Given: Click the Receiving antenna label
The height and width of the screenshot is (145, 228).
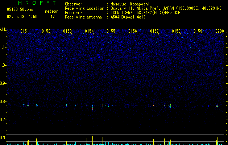Looking at the screenshot, I should click(83, 17).
